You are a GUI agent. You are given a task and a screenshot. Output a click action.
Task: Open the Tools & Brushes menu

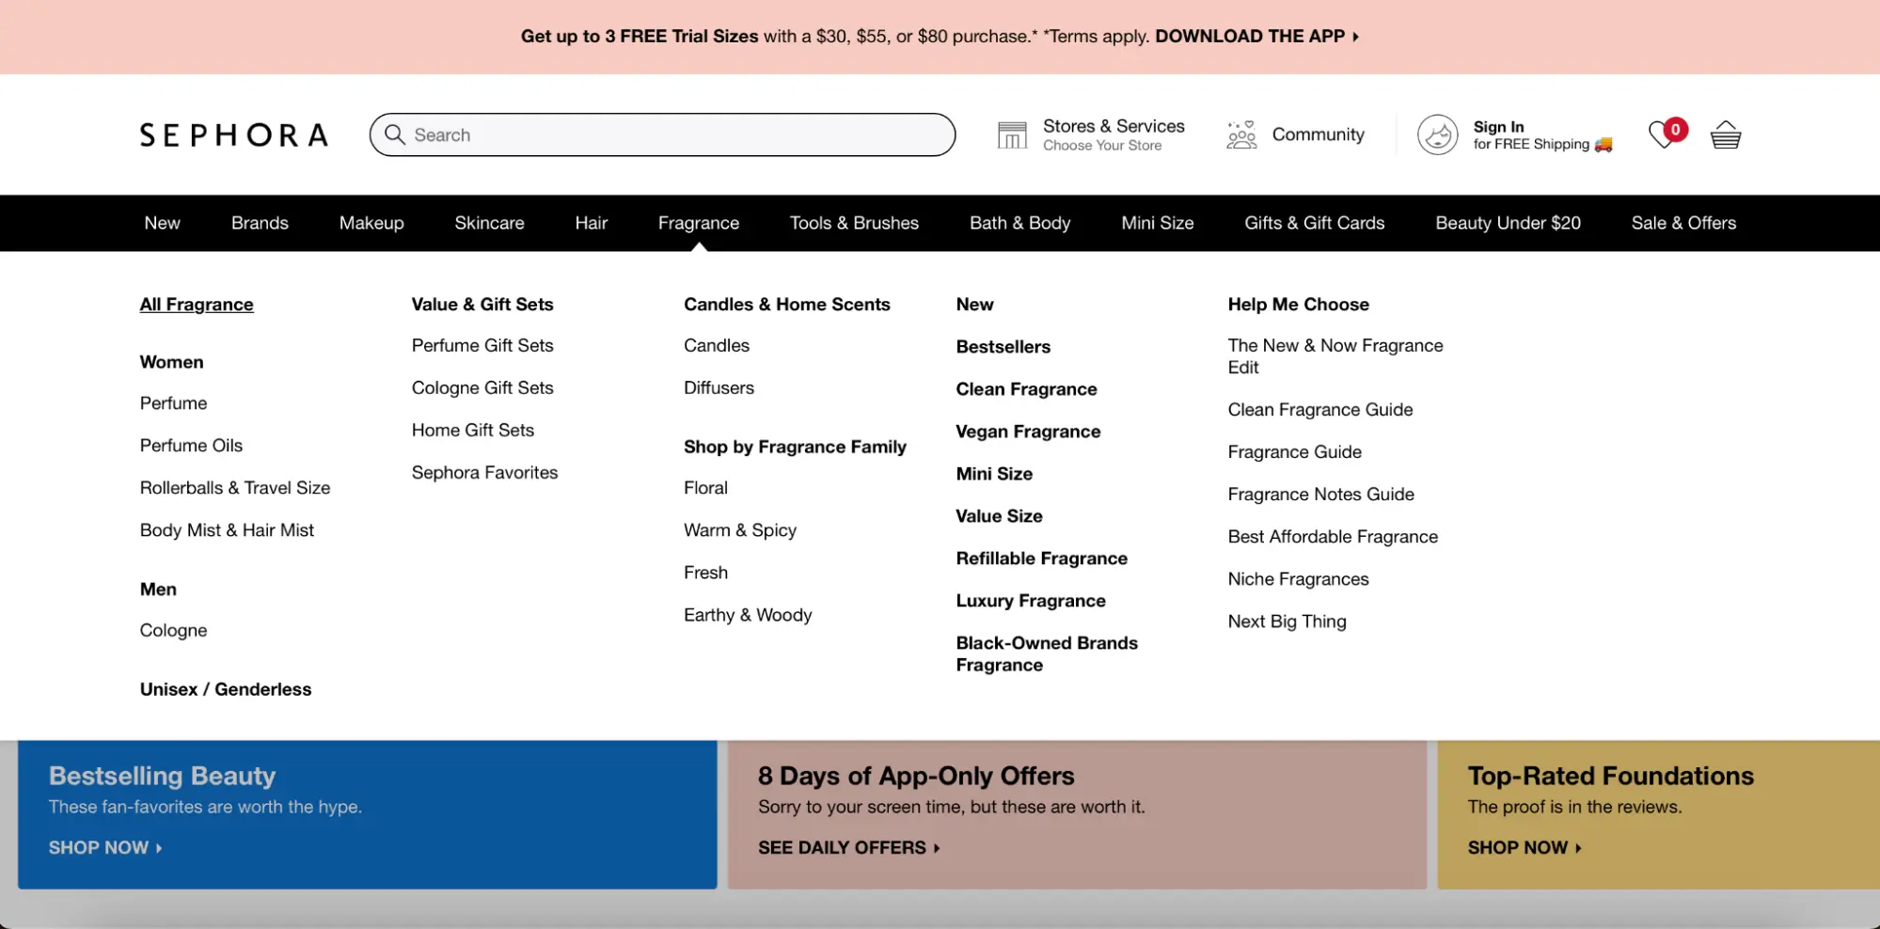854,223
